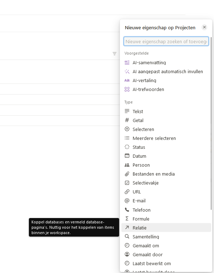Click the Selectievakje checkbox icon

[127, 183]
